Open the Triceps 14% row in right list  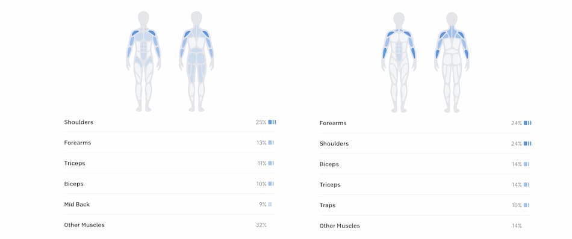(x=425, y=185)
